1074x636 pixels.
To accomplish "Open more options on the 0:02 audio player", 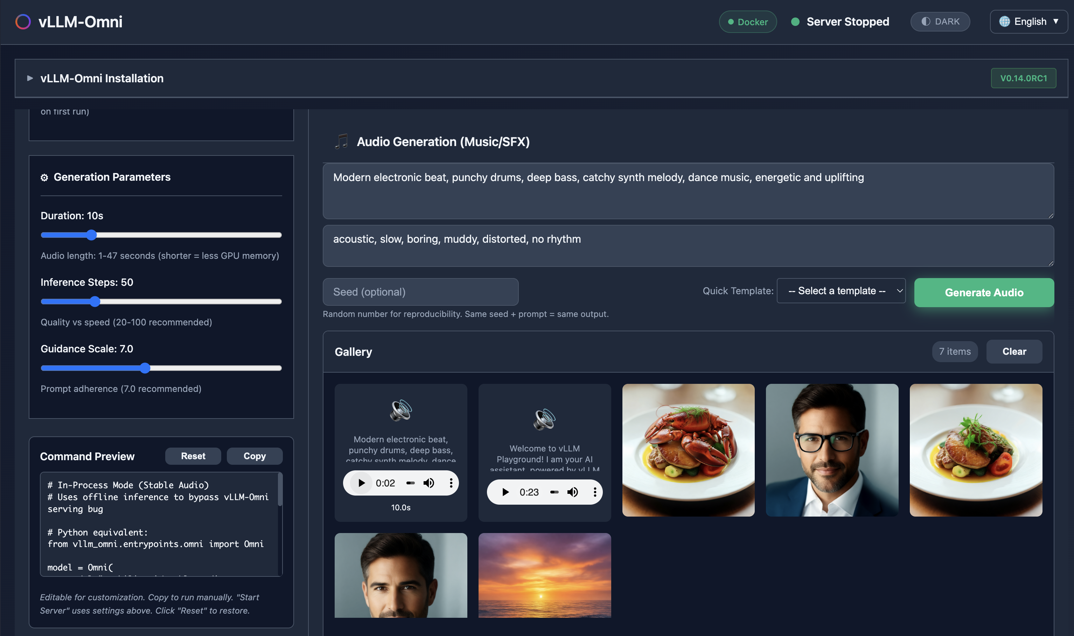I will tap(451, 483).
